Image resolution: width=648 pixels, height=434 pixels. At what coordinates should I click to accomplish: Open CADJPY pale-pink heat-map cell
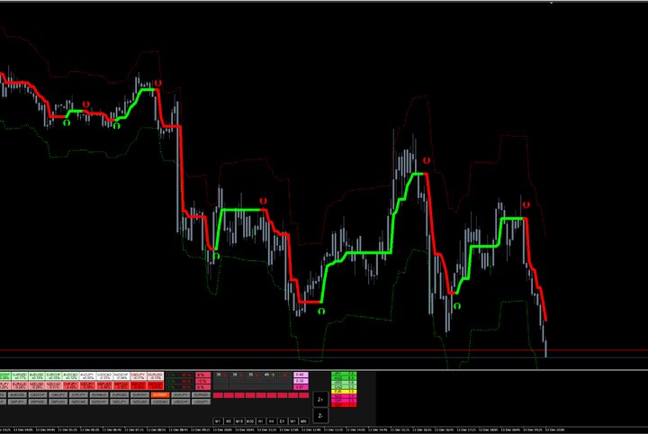click(x=139, y=375)
